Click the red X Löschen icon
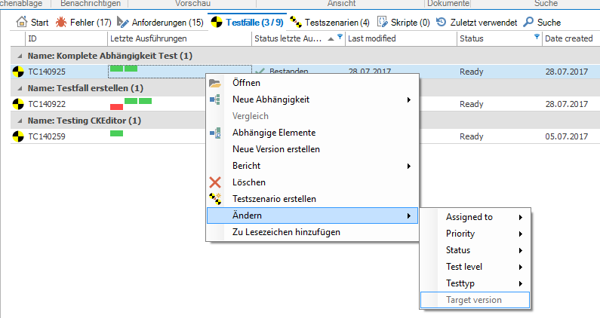Screen dimensions: 600x318 (x=215, y=182)
